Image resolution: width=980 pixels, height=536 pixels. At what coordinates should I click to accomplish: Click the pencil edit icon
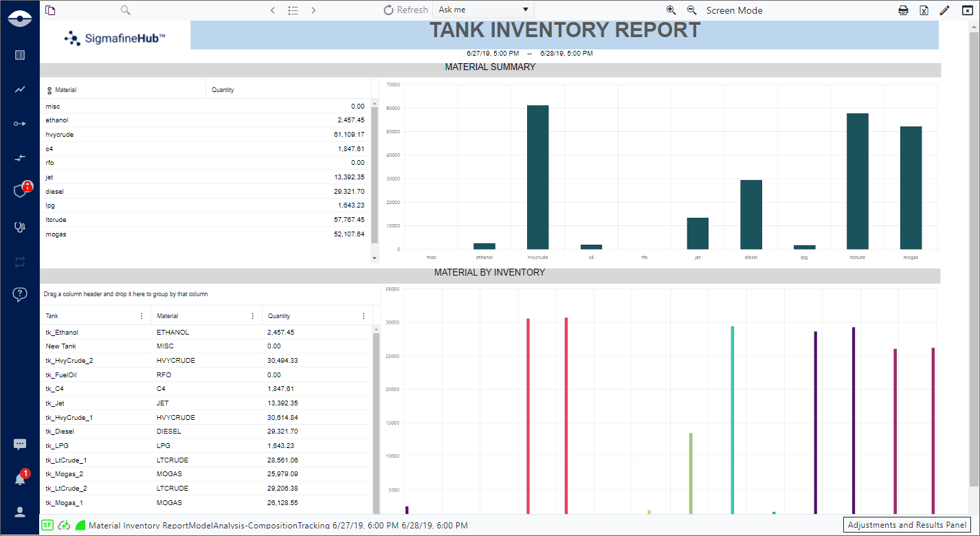pos(944,10)
